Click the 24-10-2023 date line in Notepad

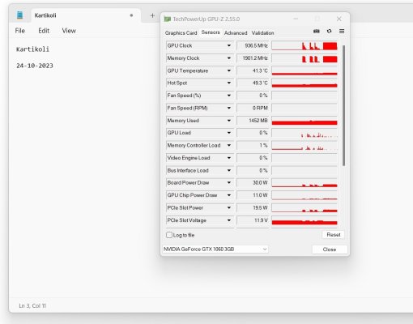point(35,66)
